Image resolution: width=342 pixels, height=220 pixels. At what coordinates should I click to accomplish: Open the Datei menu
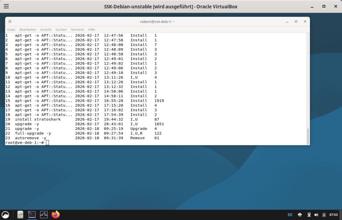click(x=11, y=30)
